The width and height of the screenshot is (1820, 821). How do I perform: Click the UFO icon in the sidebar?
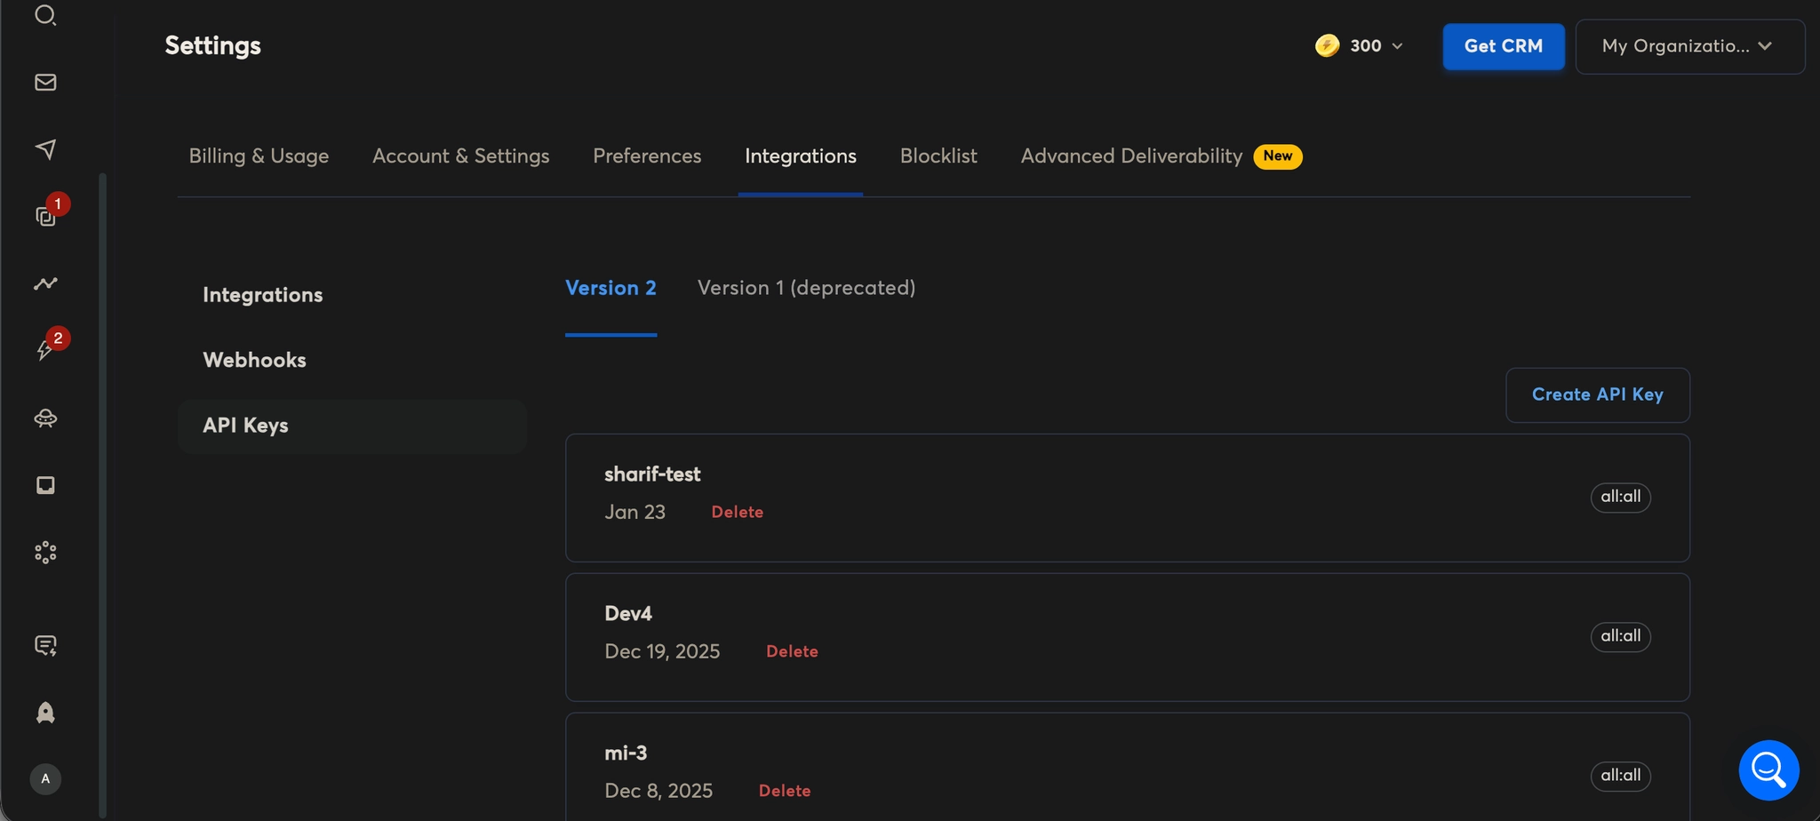tap(45, 418)
